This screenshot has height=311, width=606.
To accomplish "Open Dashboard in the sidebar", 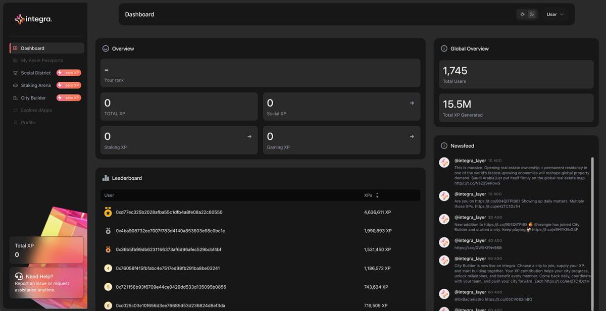I will pyautogui.click(x=47, y=48).
